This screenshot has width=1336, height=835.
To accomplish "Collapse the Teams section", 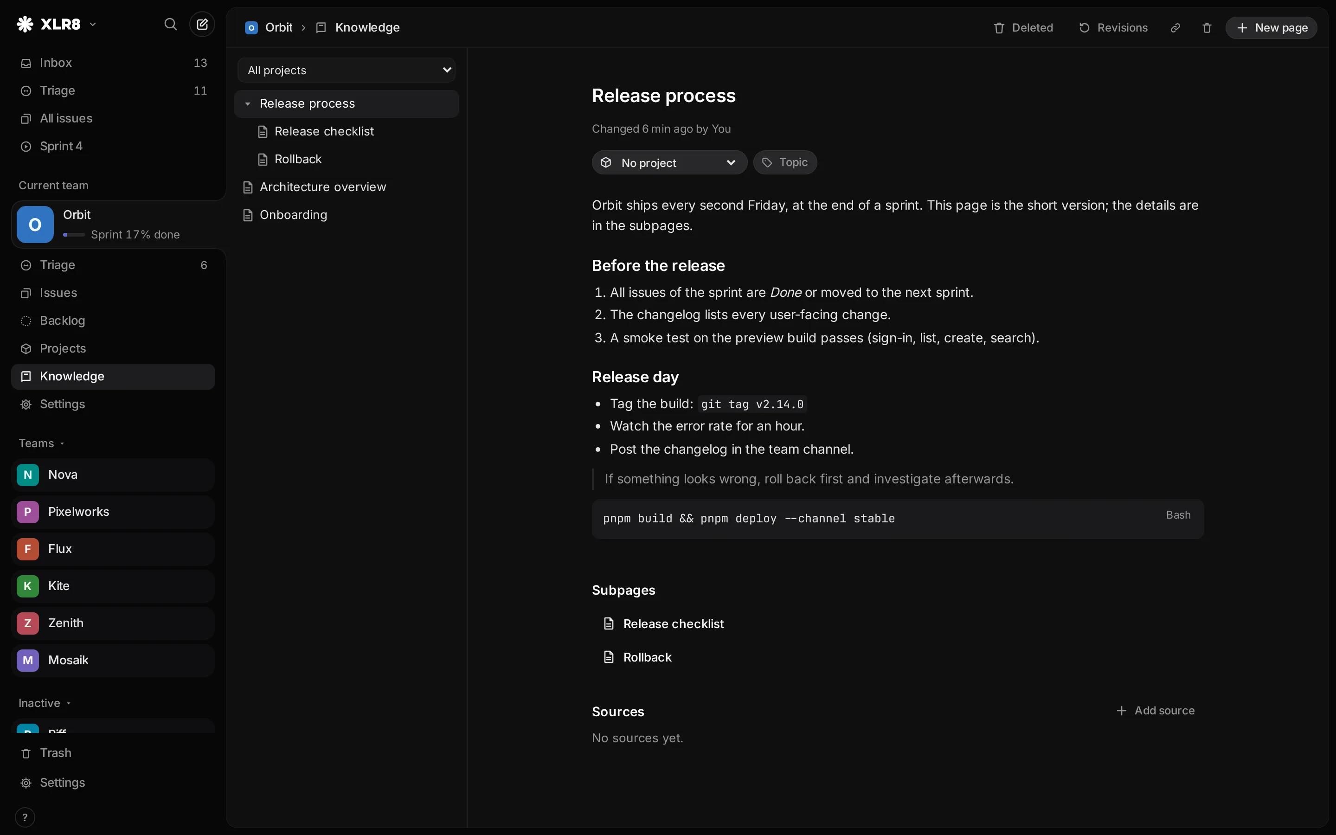I will pyautogui.click(x=42, y=443).
